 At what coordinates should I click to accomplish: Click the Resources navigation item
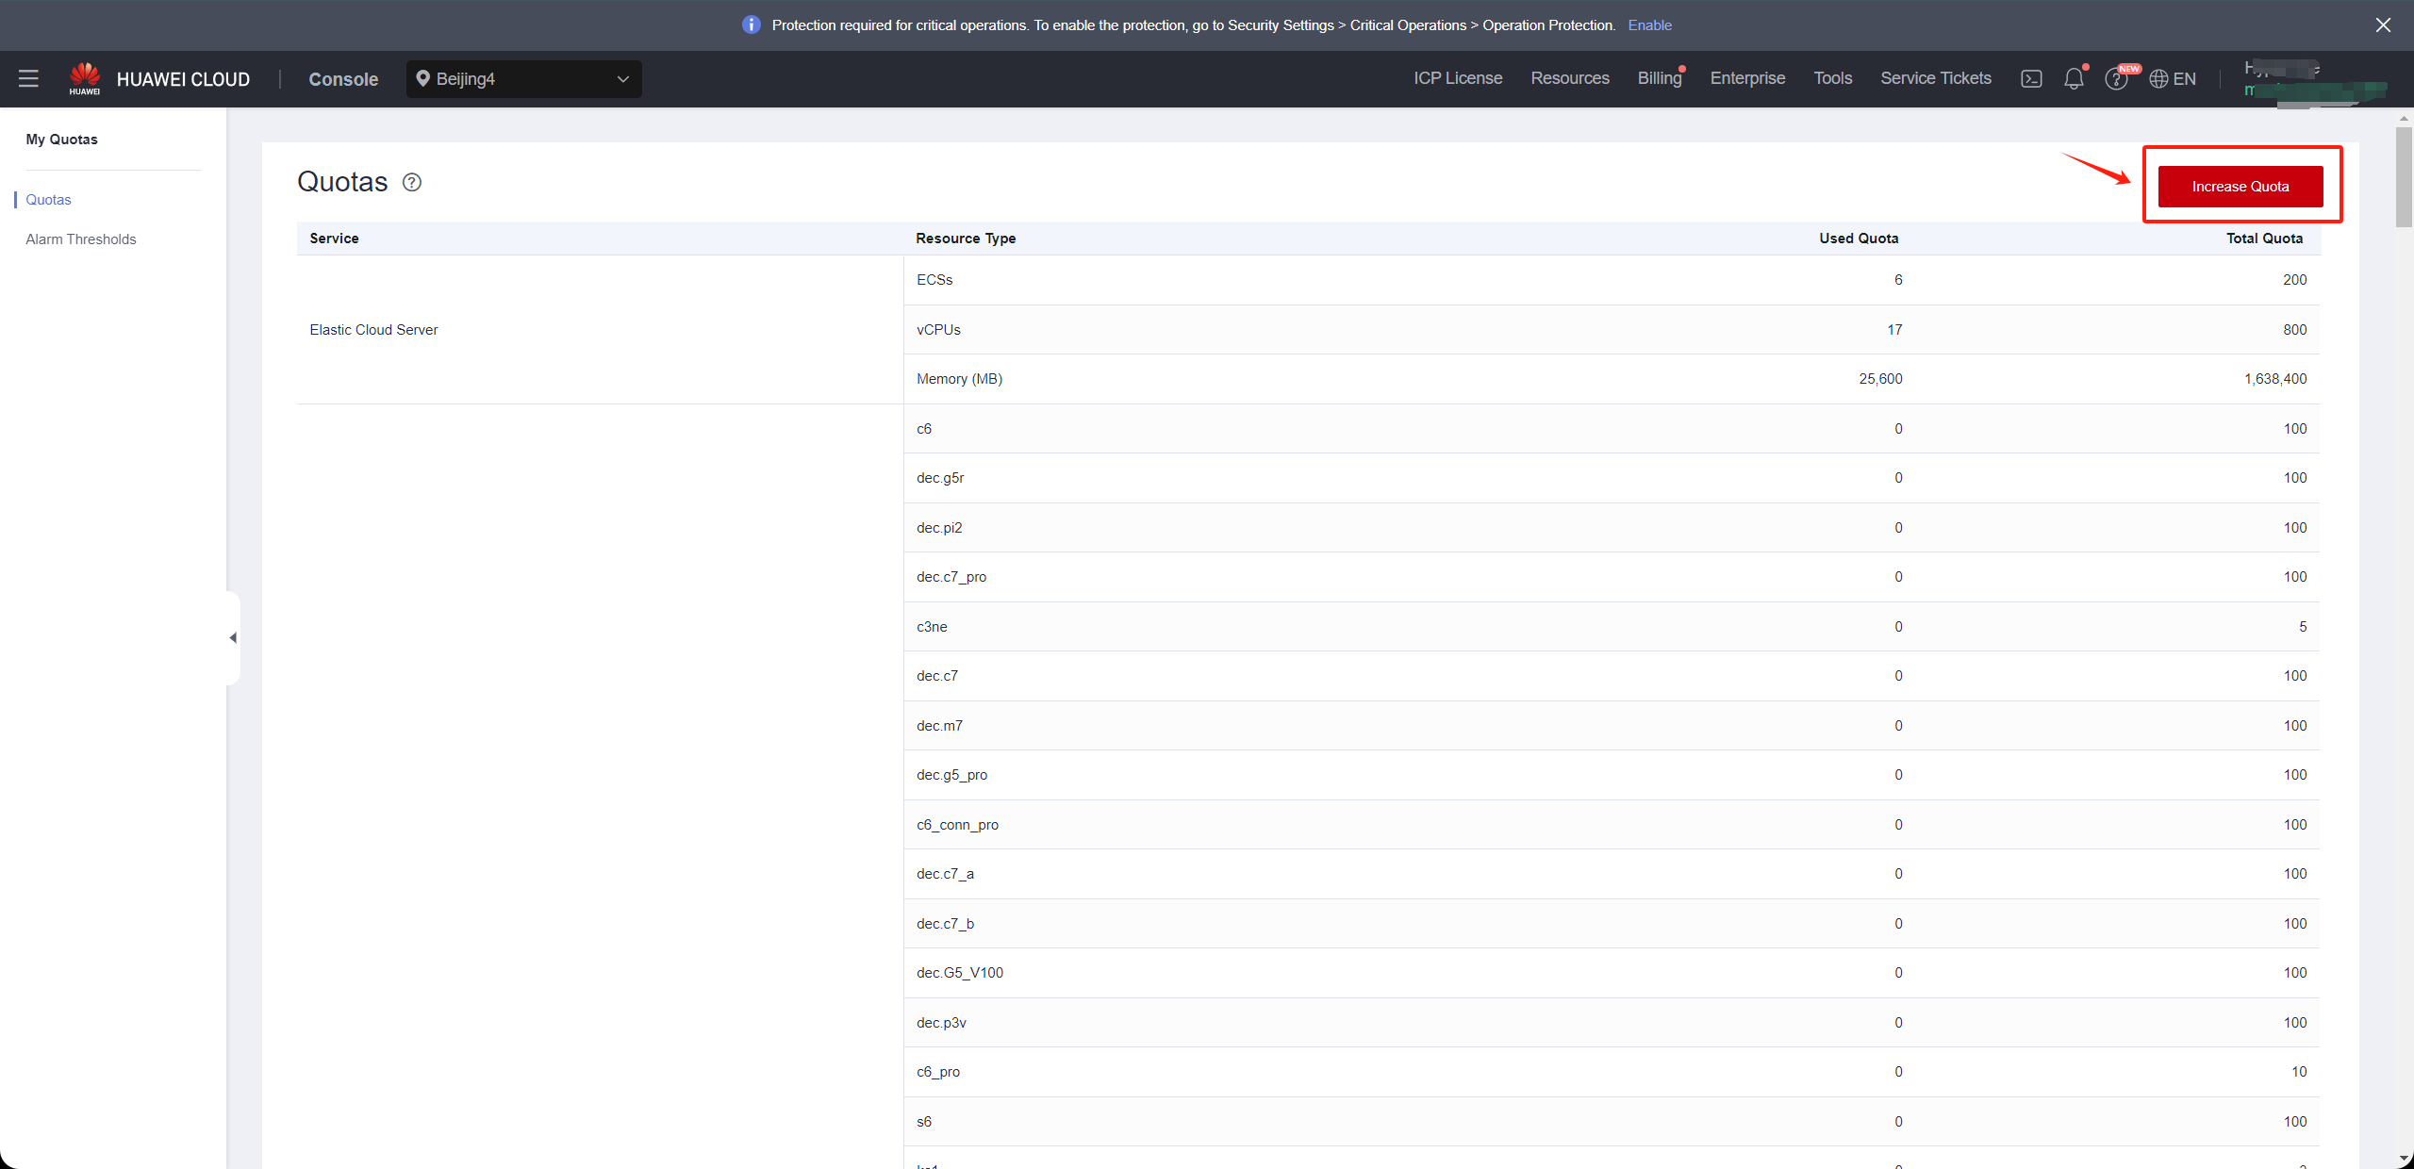point(1569,78)
